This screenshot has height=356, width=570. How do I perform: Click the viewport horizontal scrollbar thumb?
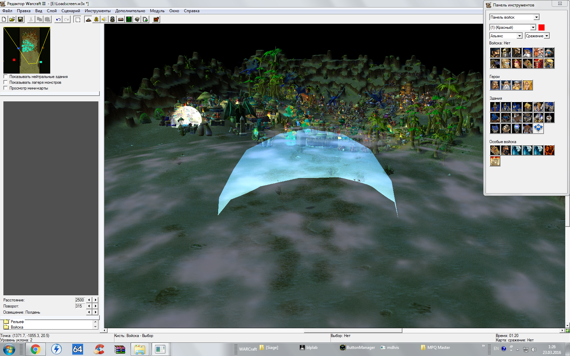coord(353,330)
